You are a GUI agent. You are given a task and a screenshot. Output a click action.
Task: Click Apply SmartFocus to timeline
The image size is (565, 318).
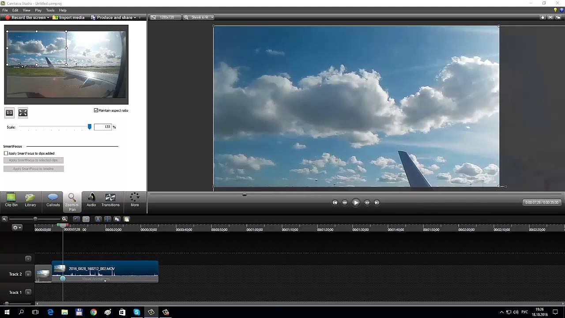tap(34, 169)
